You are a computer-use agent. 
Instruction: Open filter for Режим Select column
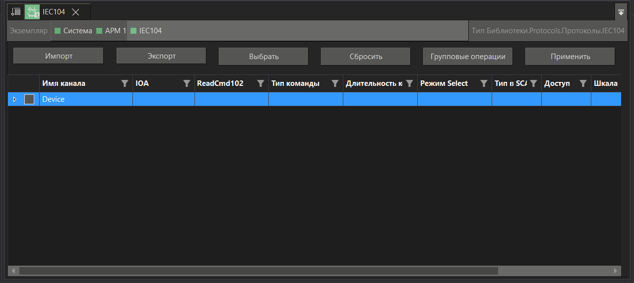(x=484, y=84)
